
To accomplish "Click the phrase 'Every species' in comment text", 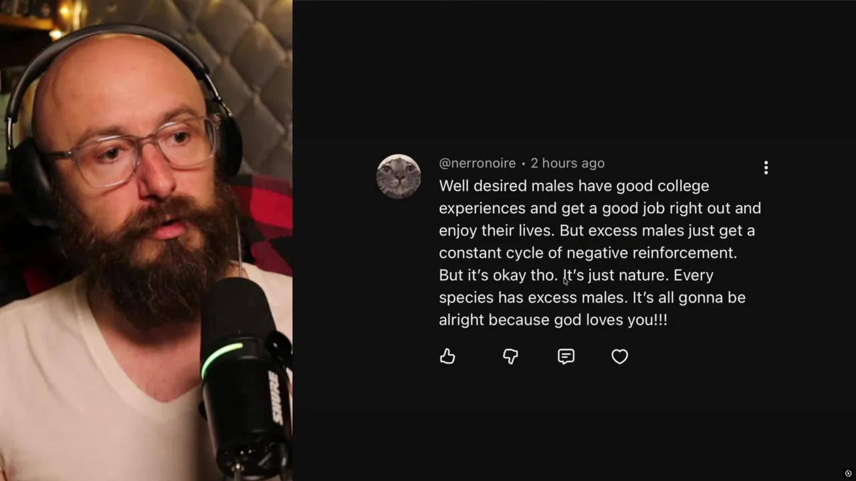I will 693,275.
